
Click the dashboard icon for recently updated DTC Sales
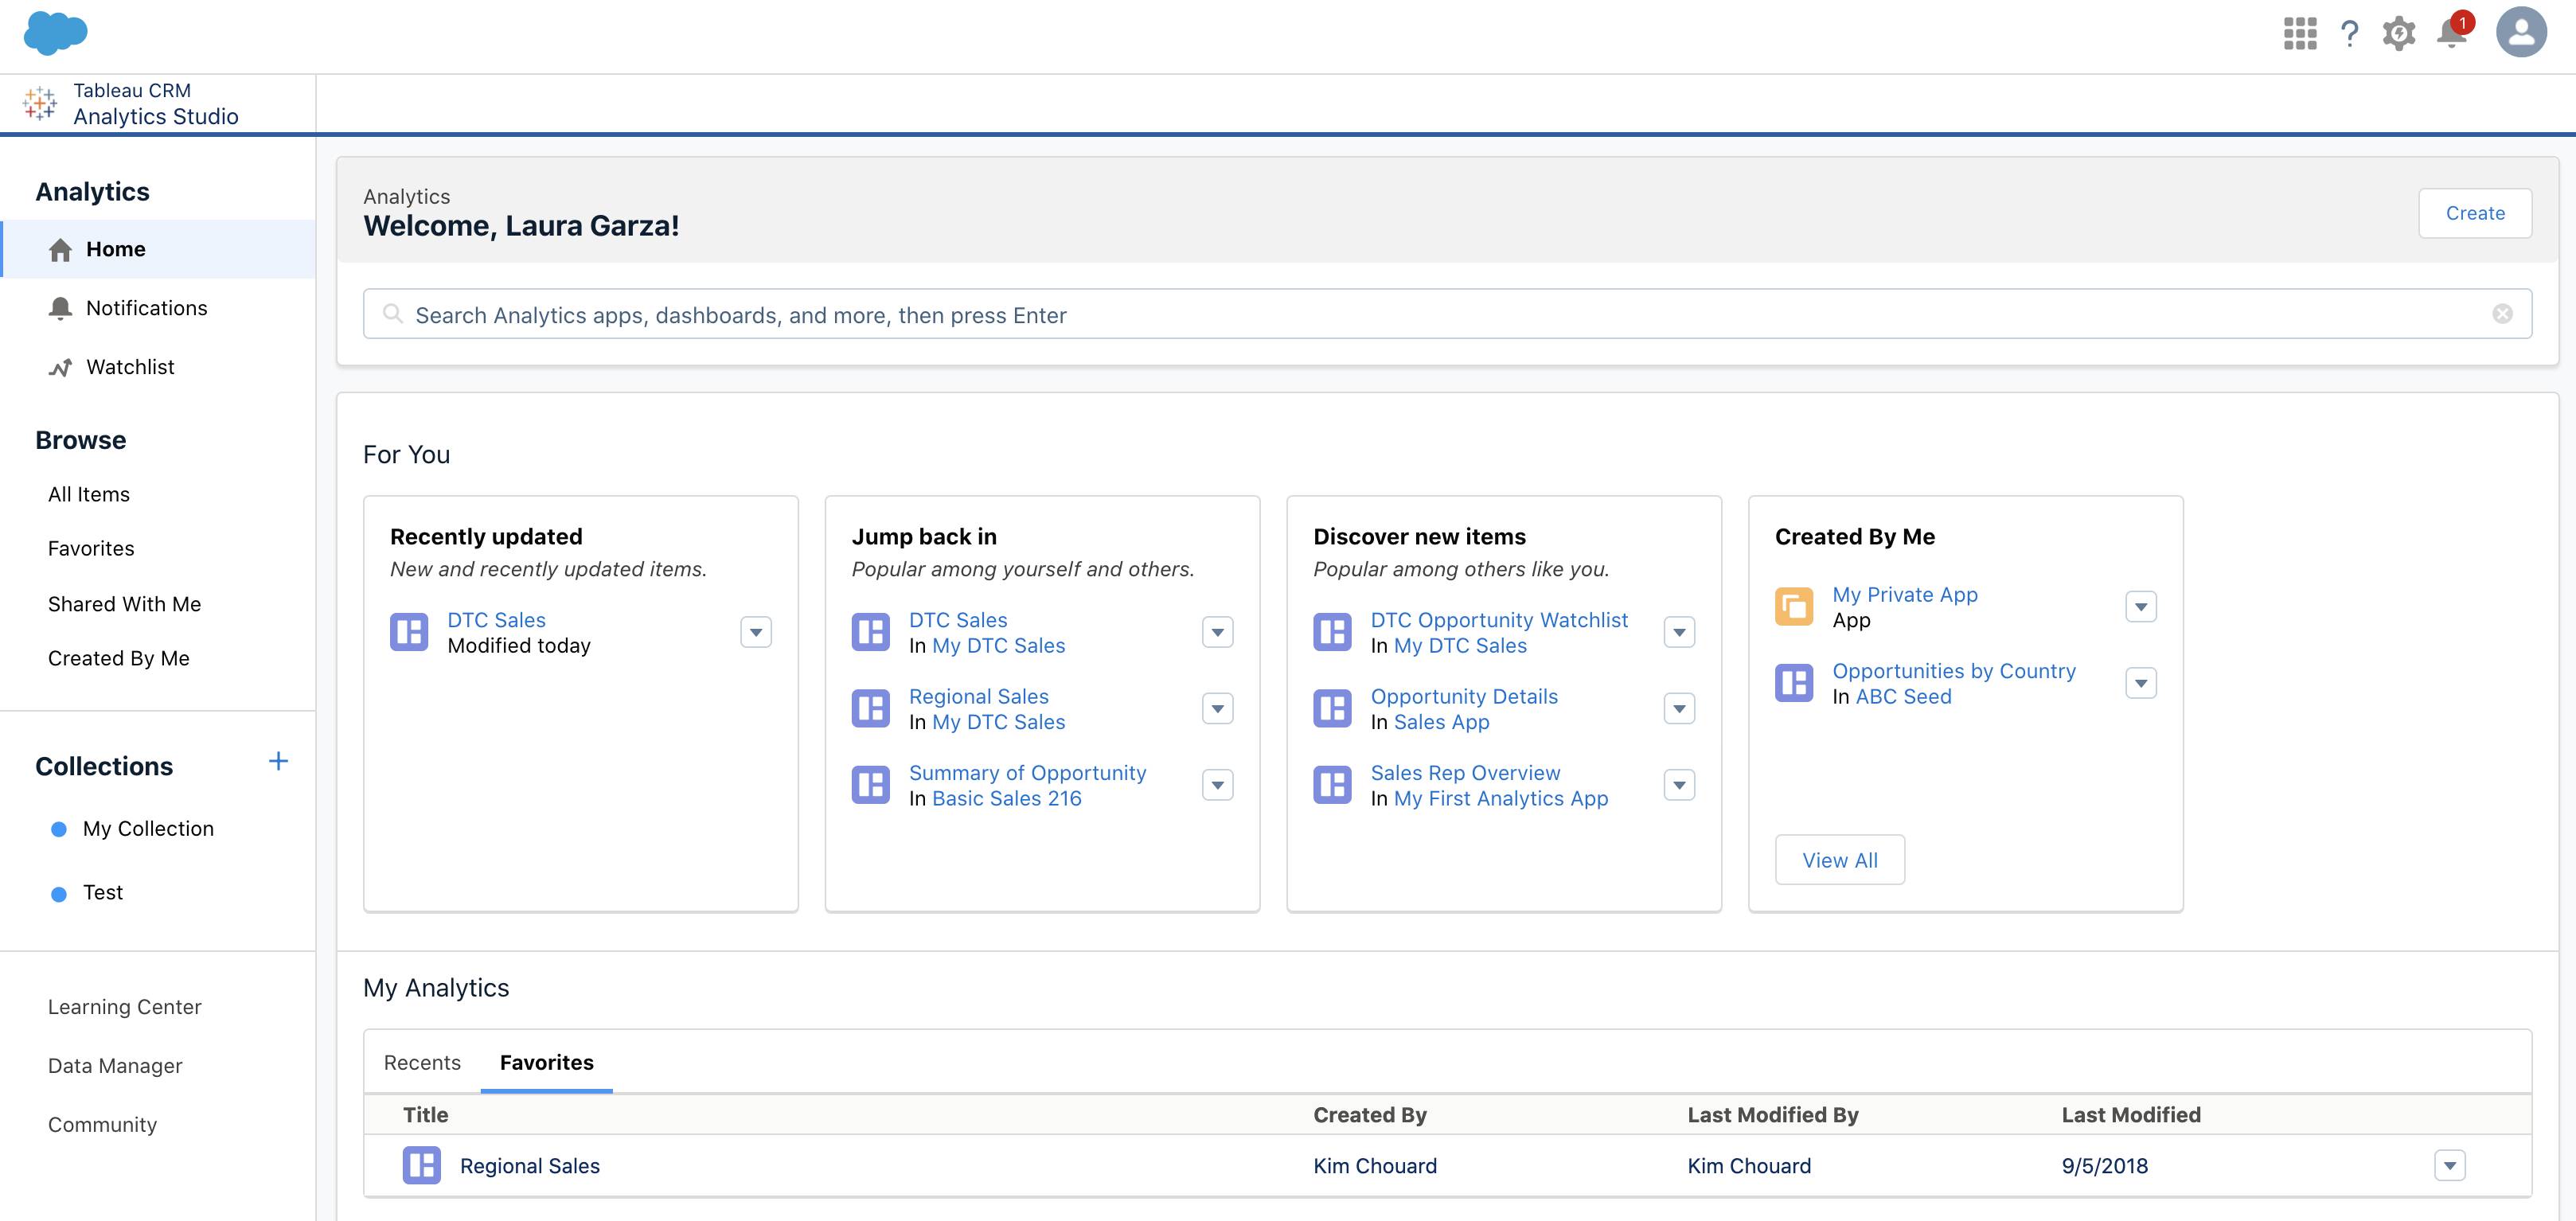[x=409, y=632]
